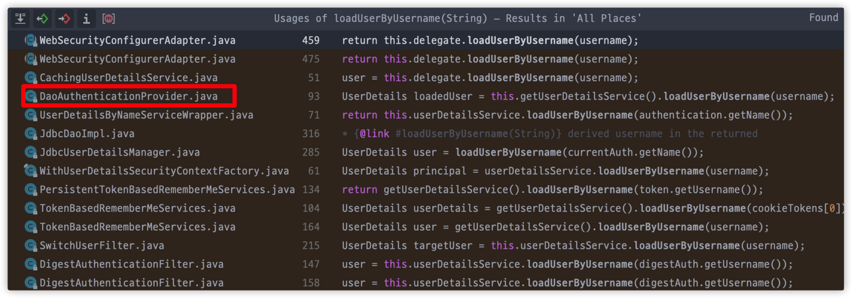Open highlighted DaoAuthenticationProvider.java usage

pyautogui.click(x=128, y=96)
